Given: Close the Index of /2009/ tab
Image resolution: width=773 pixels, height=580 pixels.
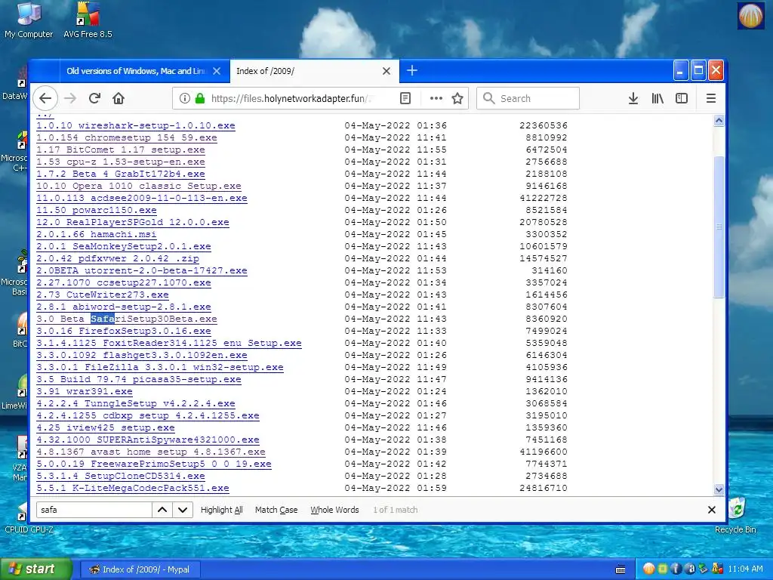Looking at the screenshot, I should click(386, 71).
